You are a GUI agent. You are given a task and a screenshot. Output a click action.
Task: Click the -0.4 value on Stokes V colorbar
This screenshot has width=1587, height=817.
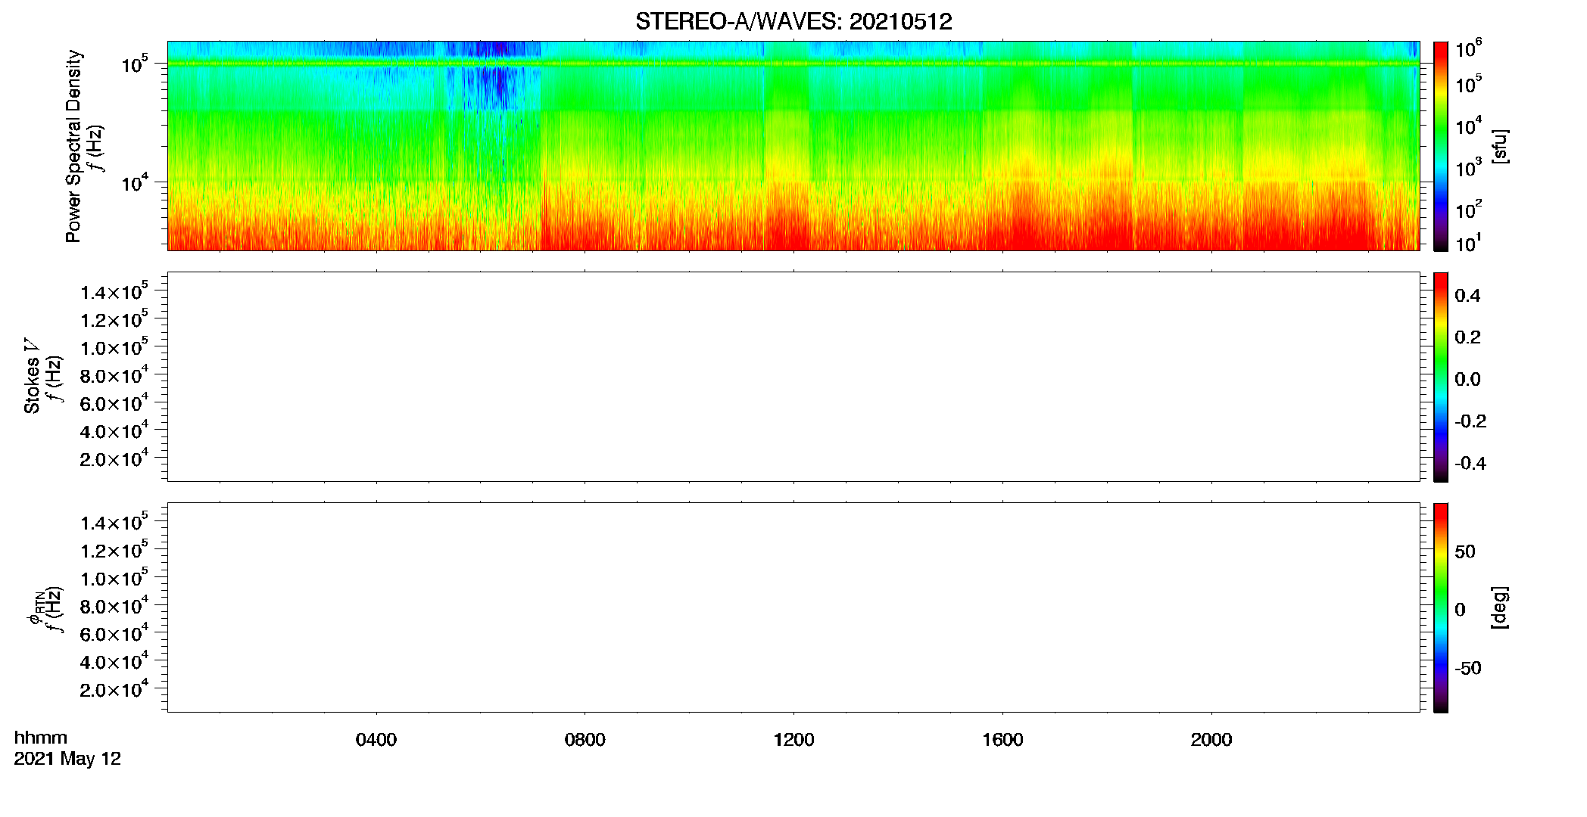coord(1470,463)
